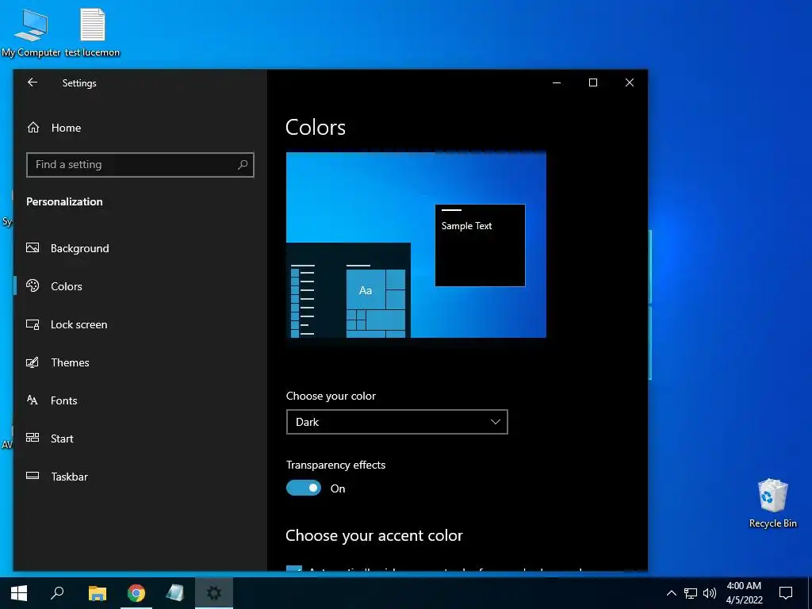Launch taskbar search magnifier

click(57, 593)
